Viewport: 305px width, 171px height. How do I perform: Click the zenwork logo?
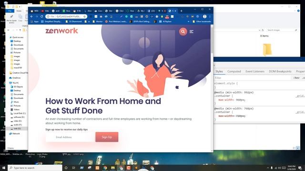[x=61, y=31]
